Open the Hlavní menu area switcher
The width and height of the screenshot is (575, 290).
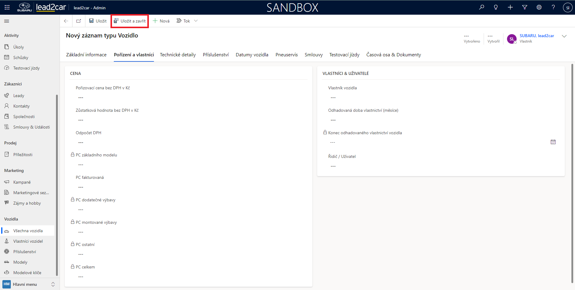pos(29,284)
